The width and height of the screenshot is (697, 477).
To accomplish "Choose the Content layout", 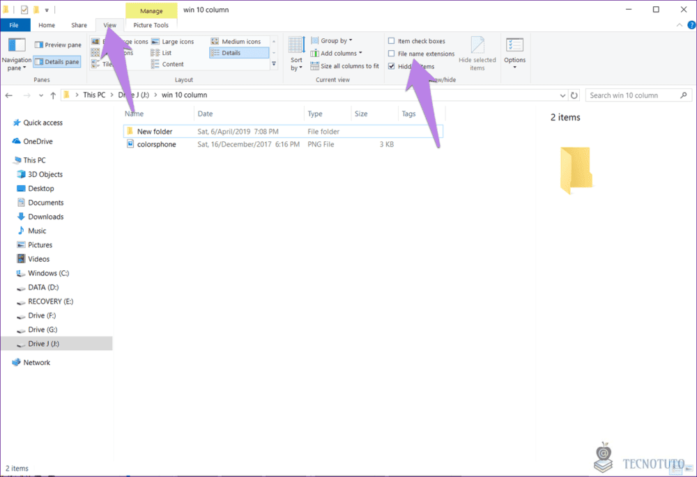I will [x=167, y=64].
